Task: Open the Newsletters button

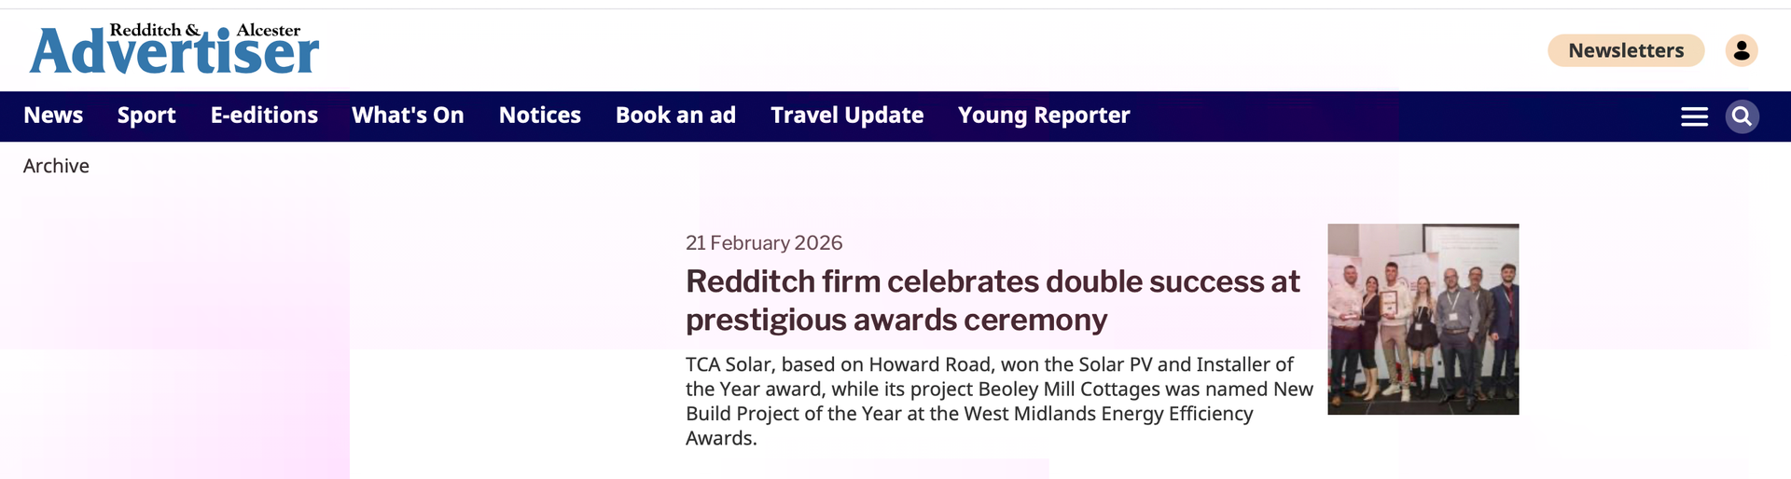Action: (x=1625, y=50)
